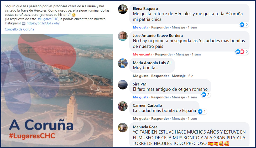Reply to Carmen Carballo's comment
The width and height of the screenshot is (256, 148).
160,119
